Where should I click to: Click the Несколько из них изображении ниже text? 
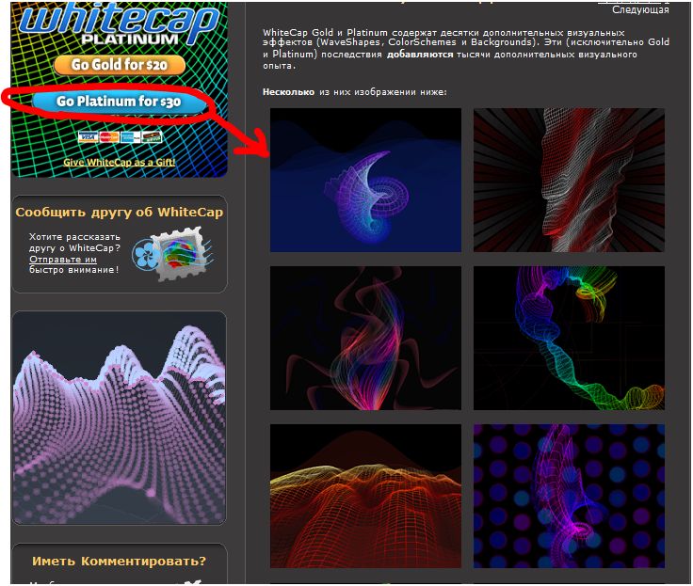[x=354, y=92]
